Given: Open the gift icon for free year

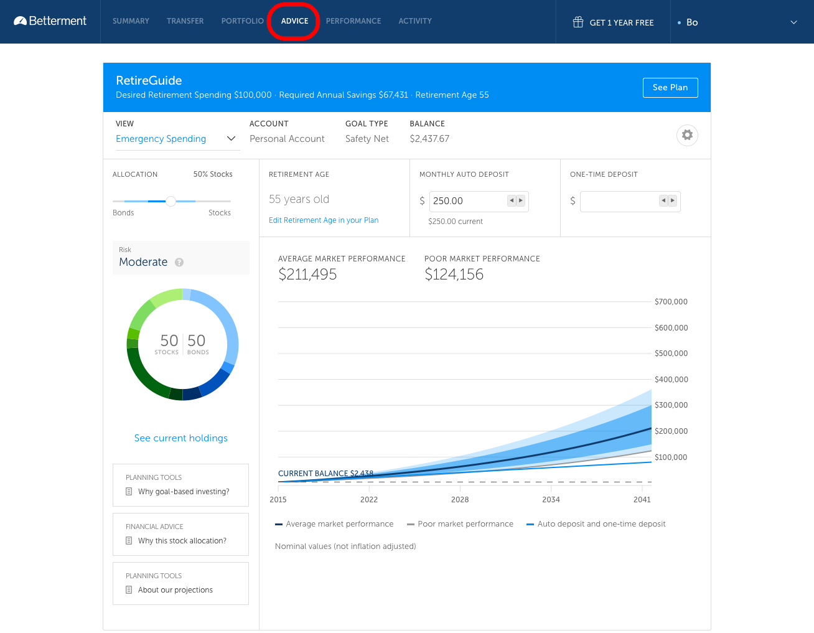Looking at the screenshot, I should 578,22.
